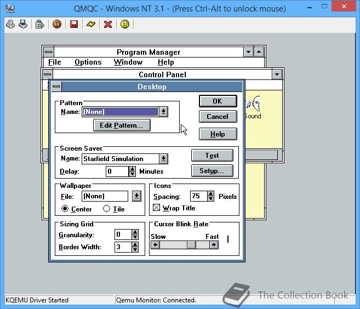Open the Window menu in Program Manager
Viewport: 360px width, 309px height.
128,62
